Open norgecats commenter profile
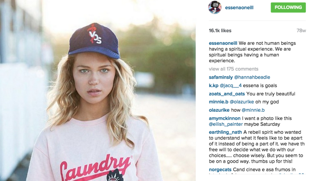Screen dimensions: 312x181 click(220, 170)
